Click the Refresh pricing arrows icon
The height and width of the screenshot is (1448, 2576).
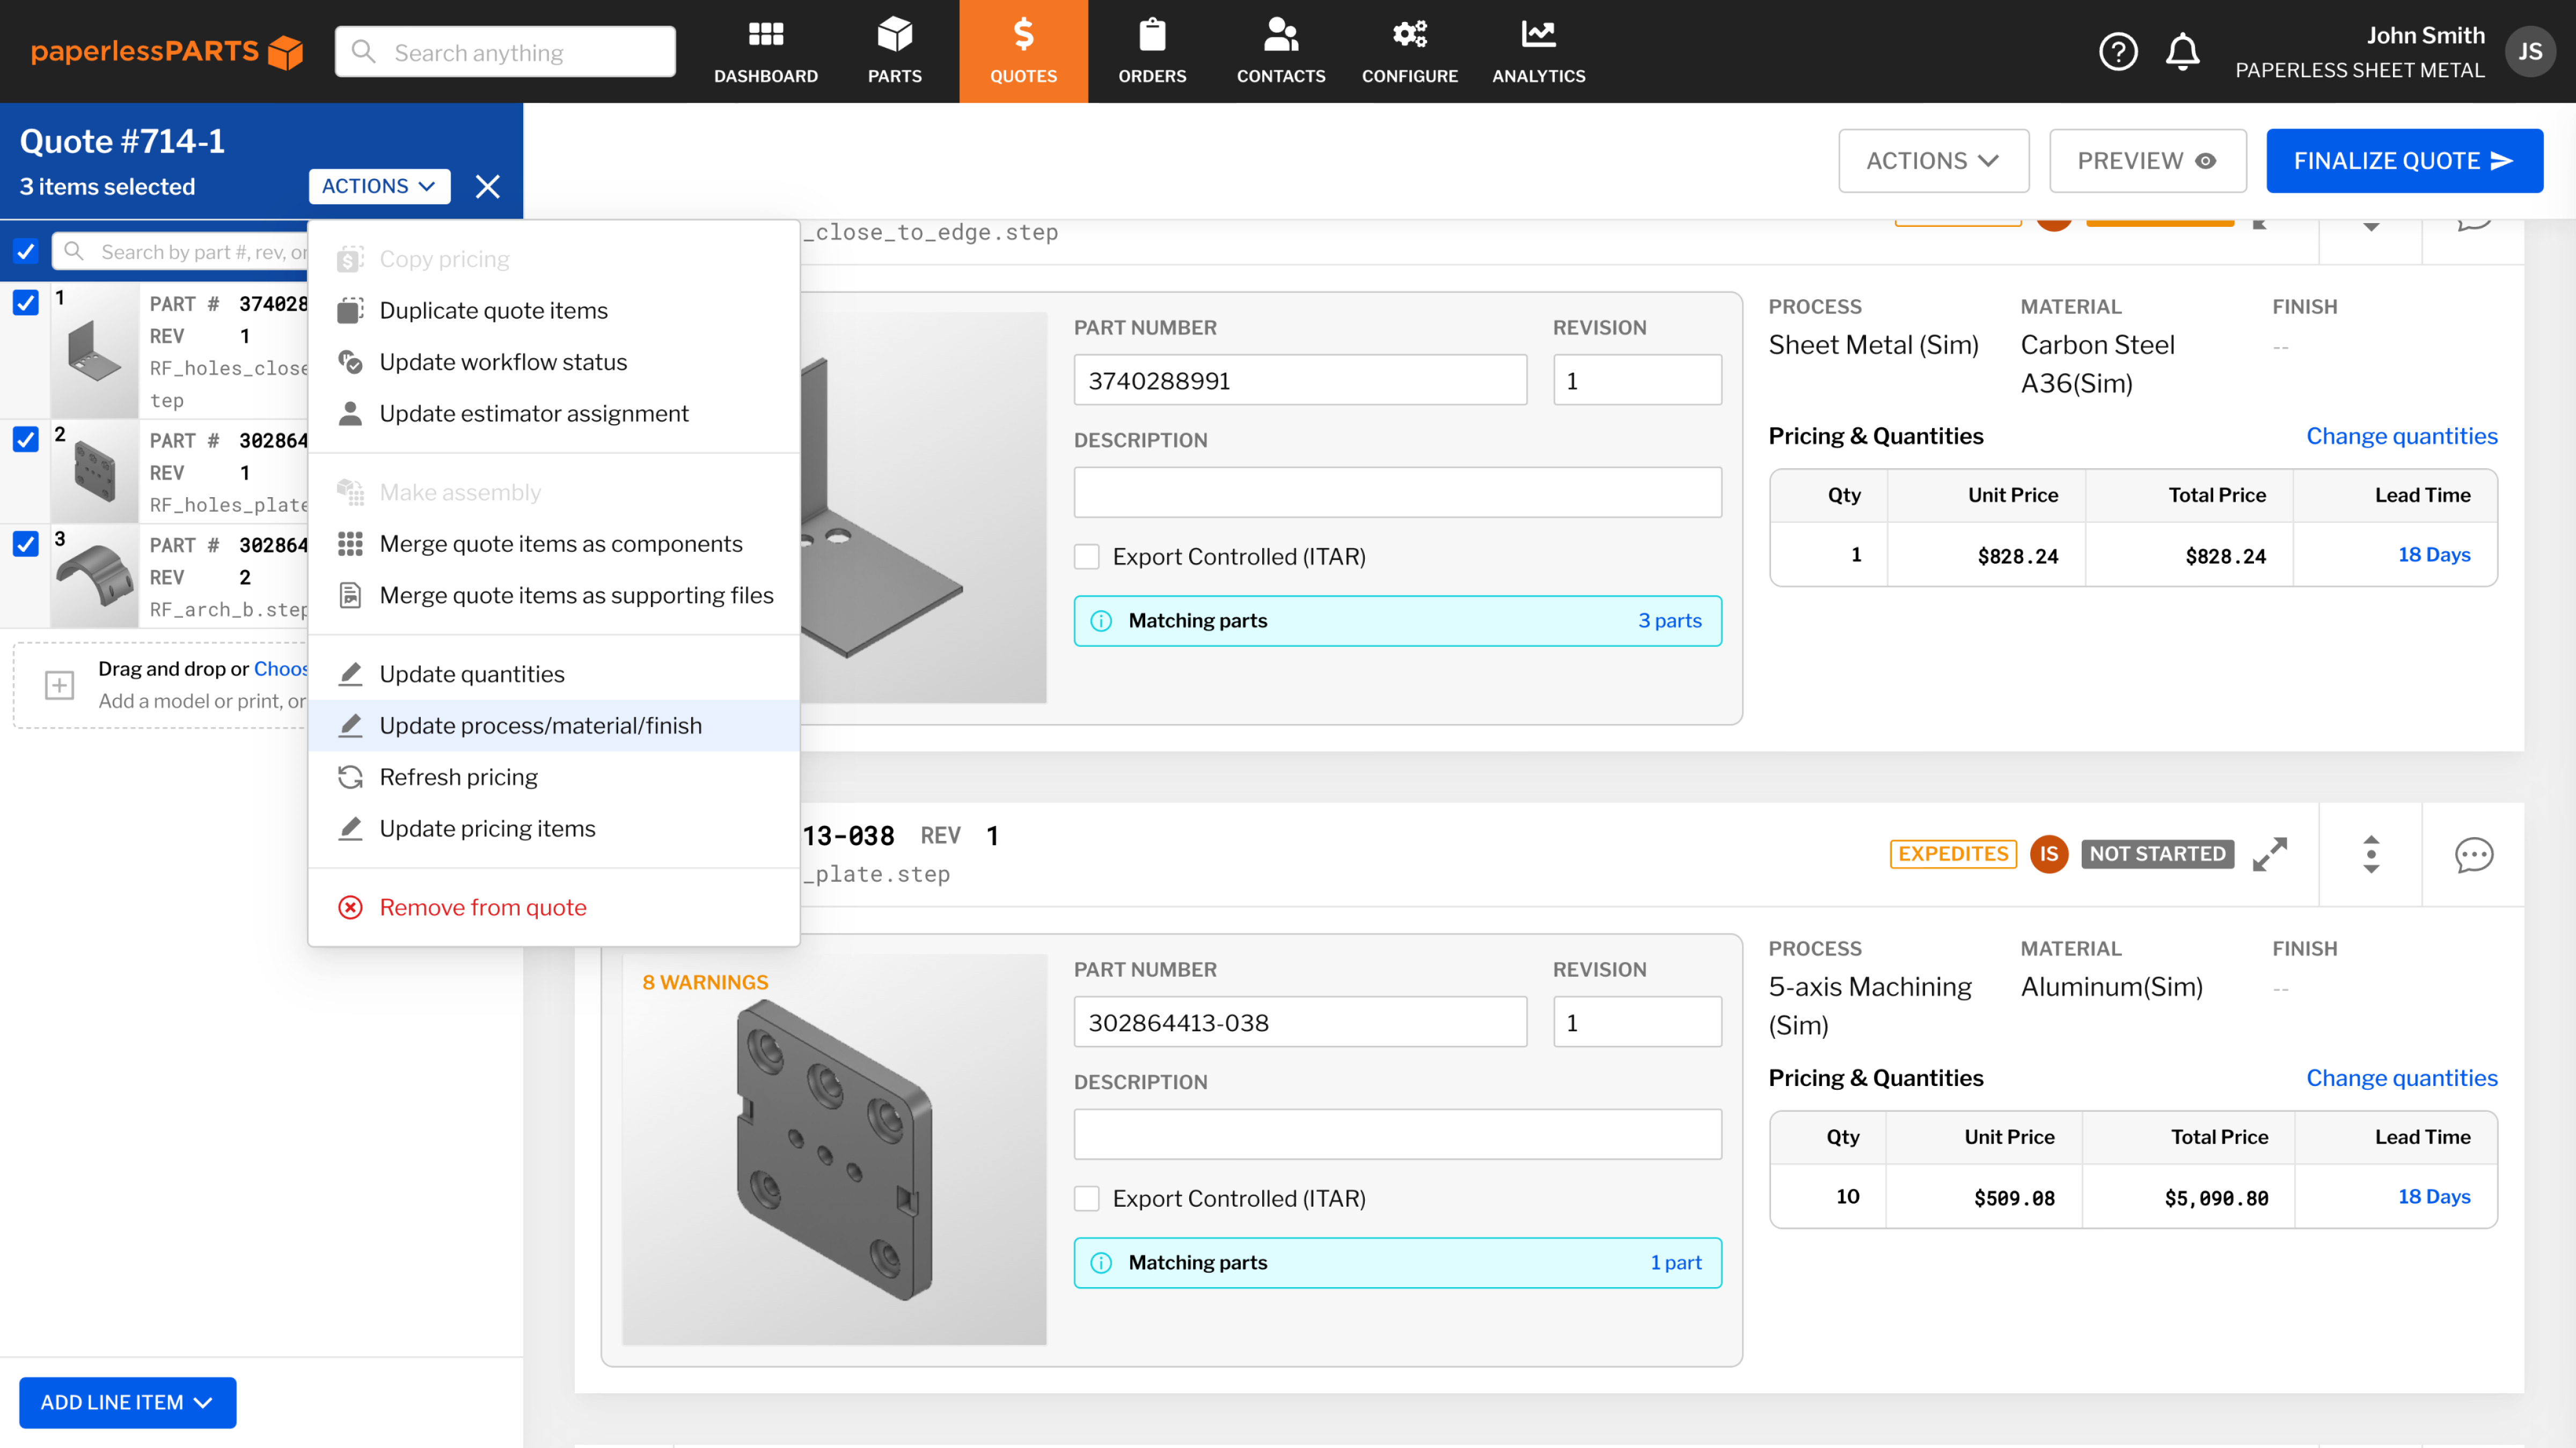coord(350,778)
